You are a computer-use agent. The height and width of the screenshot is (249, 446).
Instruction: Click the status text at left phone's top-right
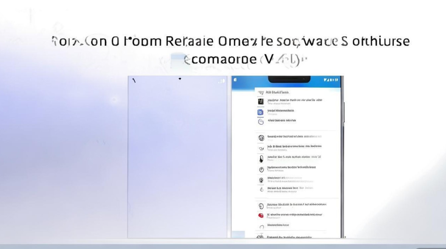pos(221,81)
